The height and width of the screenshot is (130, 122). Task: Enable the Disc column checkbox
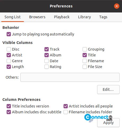point(9,49)
